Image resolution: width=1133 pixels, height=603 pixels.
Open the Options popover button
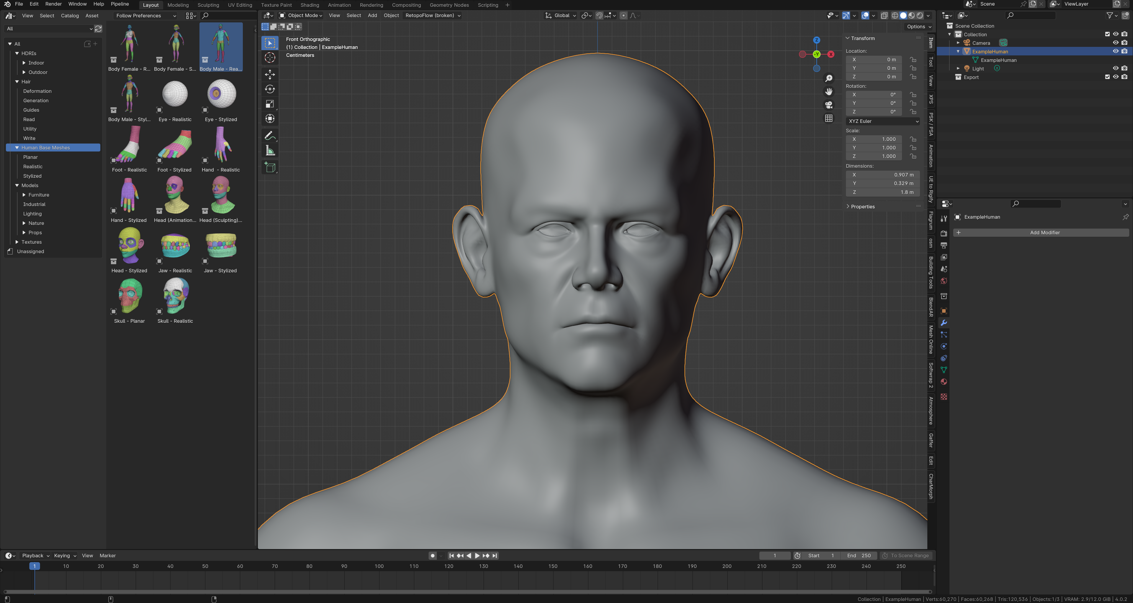click(919, 27)
